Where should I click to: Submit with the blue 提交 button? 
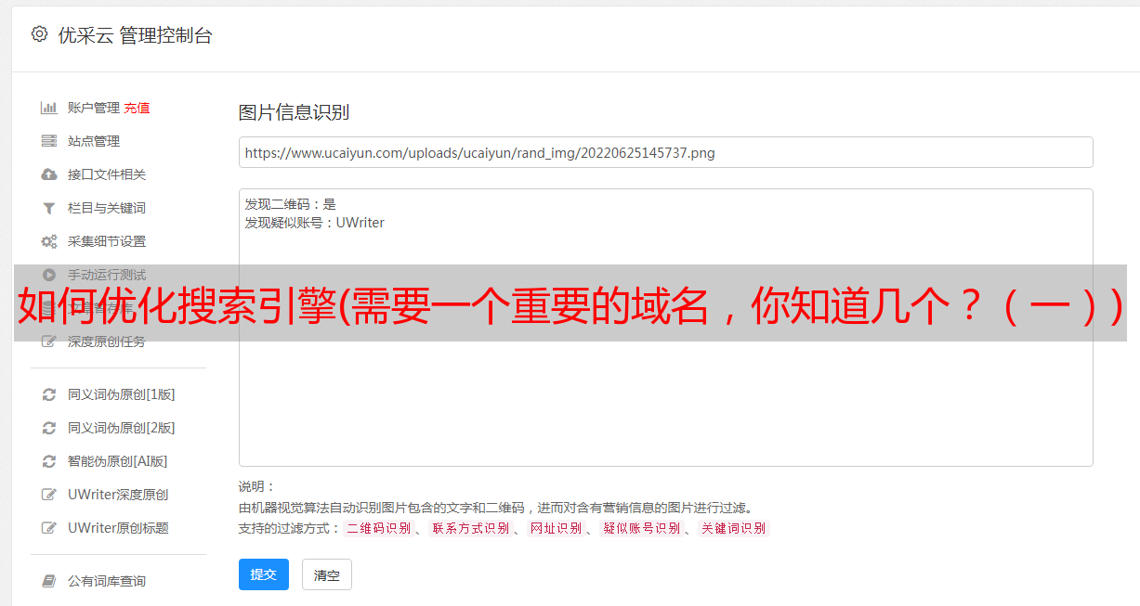pyautogui.click(x=264, y=574)
